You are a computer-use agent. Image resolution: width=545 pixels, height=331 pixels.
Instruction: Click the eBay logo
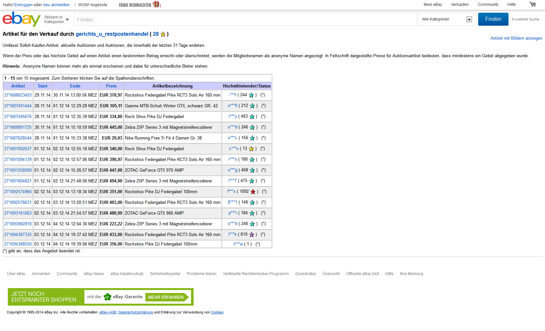point(22,19)
